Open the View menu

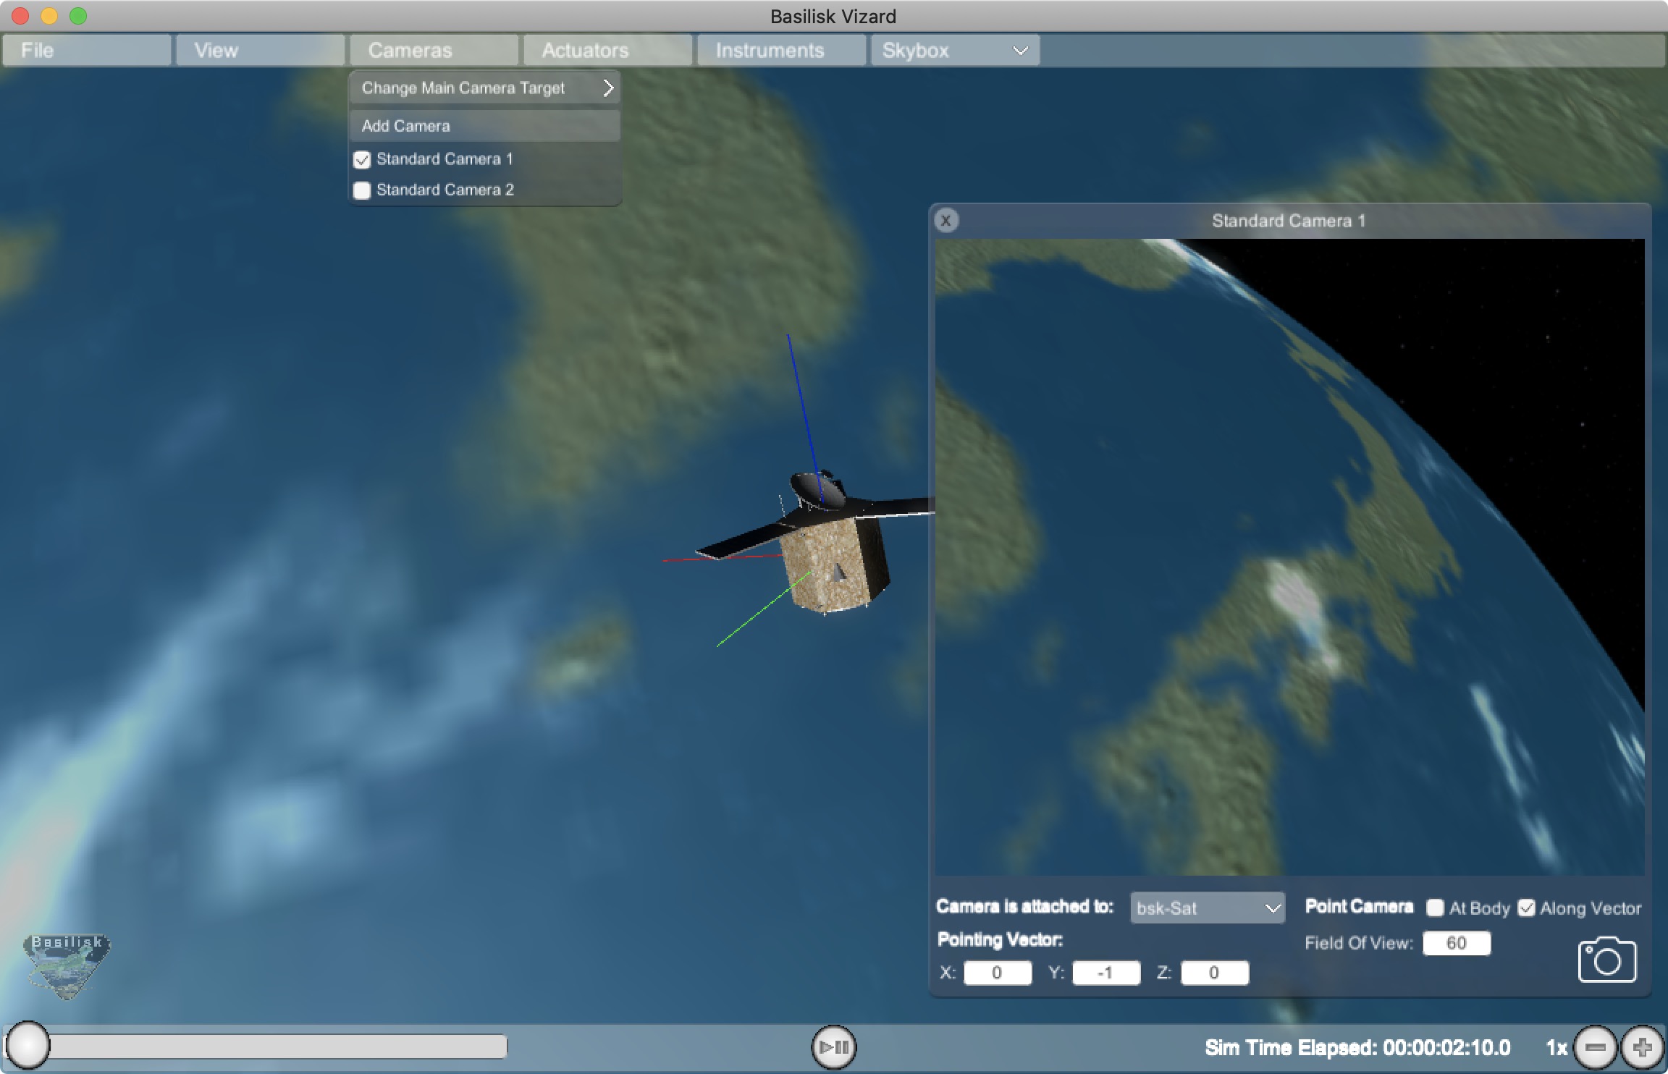tap(259, 51)
